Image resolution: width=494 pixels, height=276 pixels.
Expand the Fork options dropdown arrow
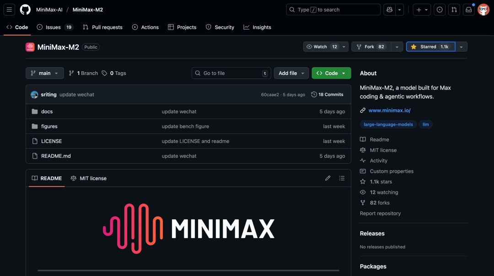click(397, 47)
